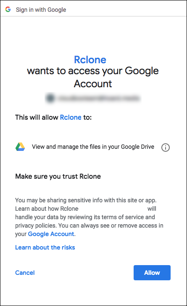
Task: Open the permission info circle icon
Action: (166, 148)
